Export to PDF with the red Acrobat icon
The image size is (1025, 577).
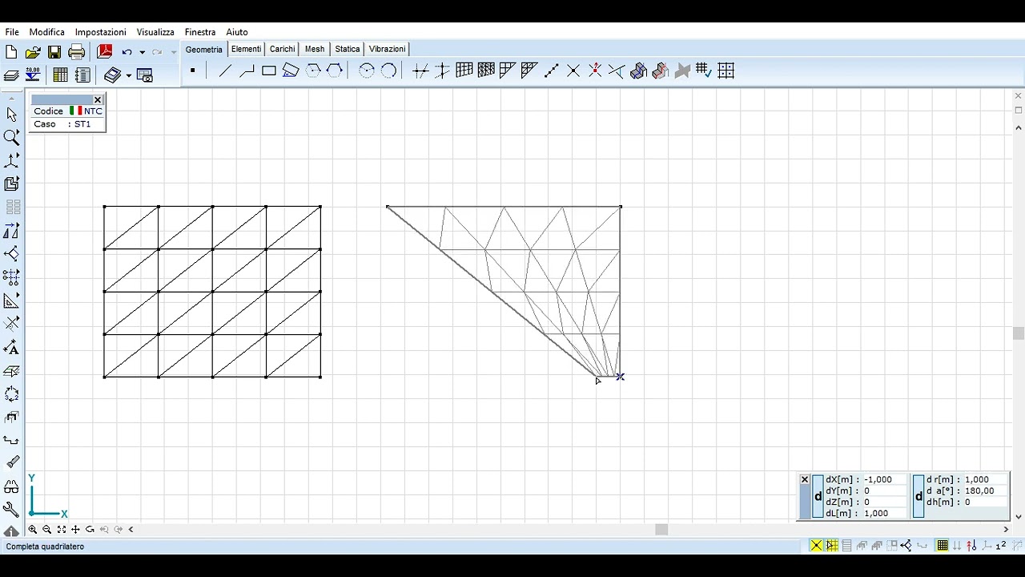click(x=105, y=52)
